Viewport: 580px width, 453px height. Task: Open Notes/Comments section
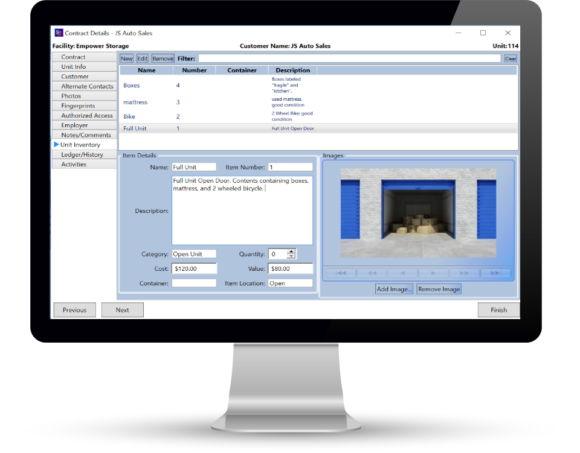click(x=85, y=135)
